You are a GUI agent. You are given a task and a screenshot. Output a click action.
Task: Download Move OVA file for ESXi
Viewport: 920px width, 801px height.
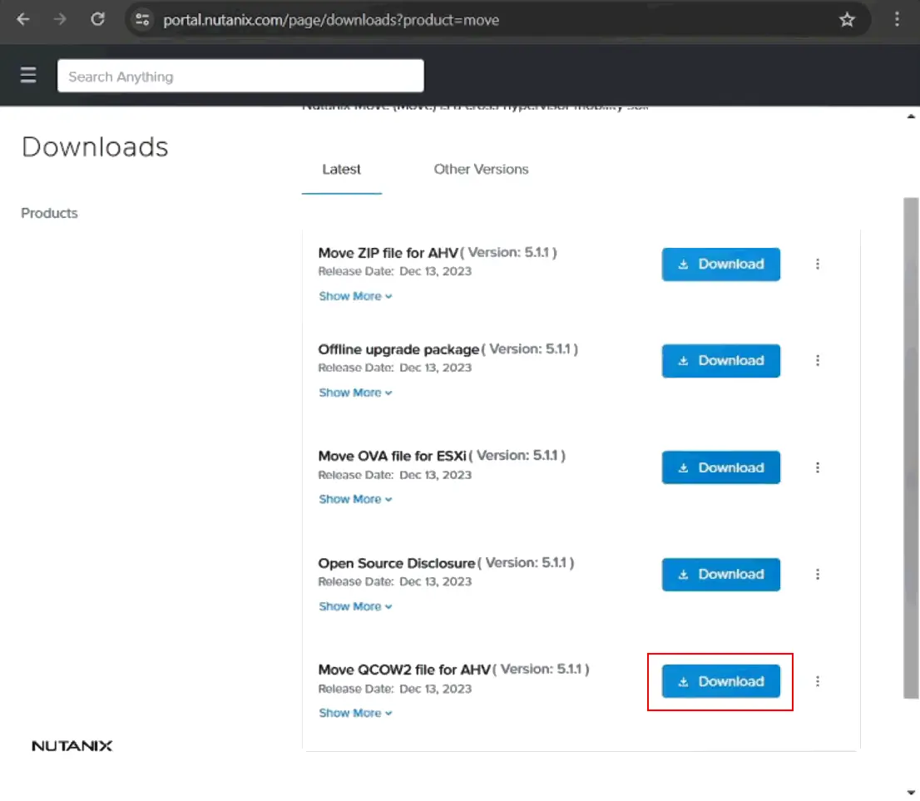721,467
